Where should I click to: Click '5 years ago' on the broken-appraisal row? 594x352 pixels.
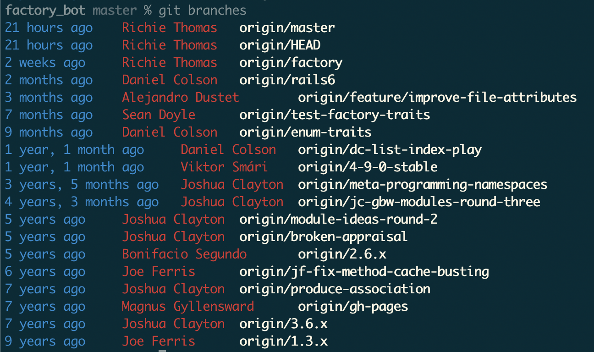(45, 237)
